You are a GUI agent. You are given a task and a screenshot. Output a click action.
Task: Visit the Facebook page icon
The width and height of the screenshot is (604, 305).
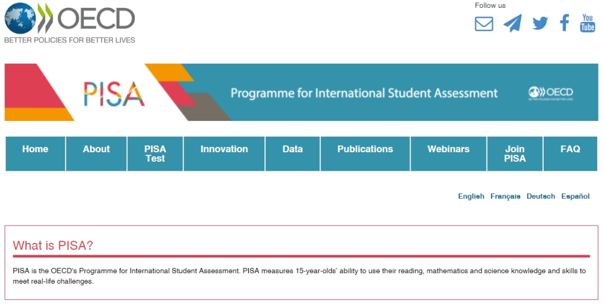565,23
